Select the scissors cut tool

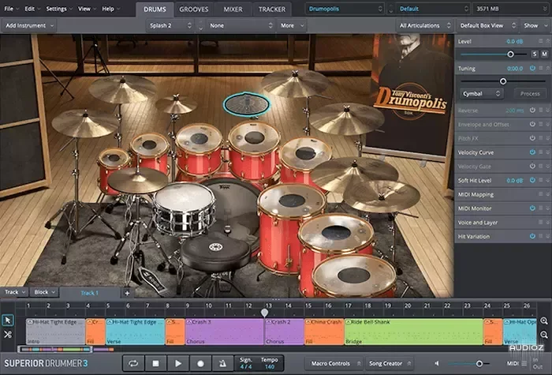(8, 335)
